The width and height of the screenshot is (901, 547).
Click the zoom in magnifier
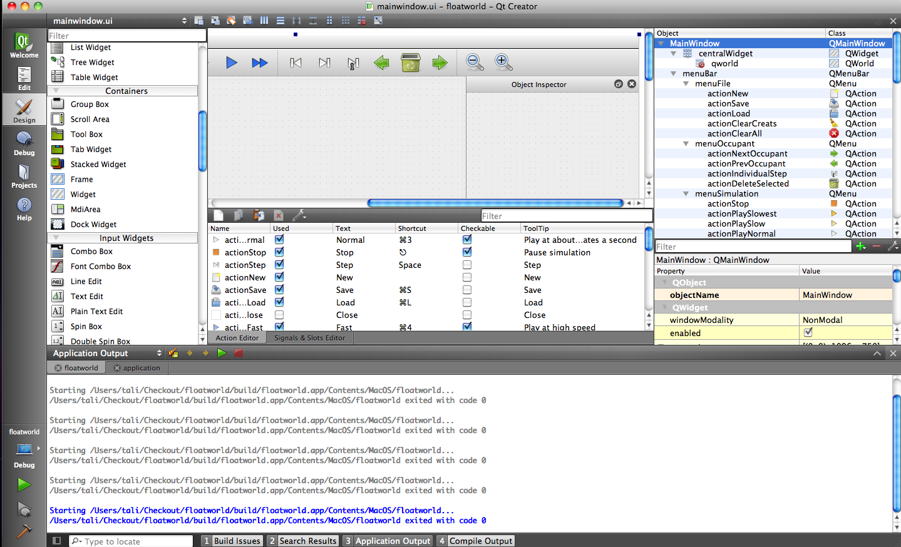point(503,62)
